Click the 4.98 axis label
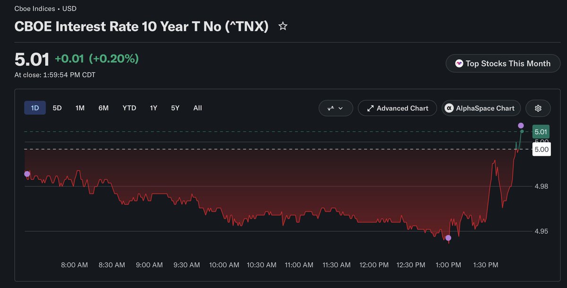Image resolution: width=567 pixels, height=288 pixels. pos(541,186)
